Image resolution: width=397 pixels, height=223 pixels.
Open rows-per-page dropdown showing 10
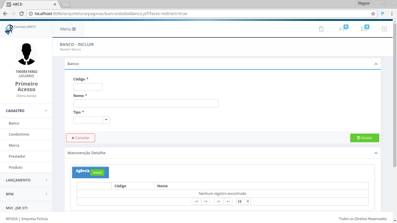243,202
